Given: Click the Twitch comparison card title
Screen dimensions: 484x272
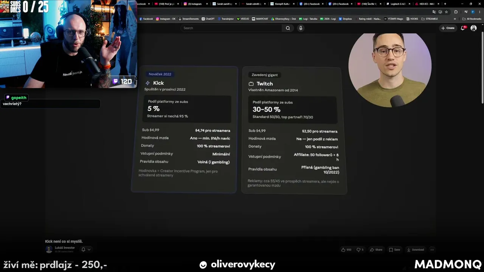Looking at the screenshot, I should pos(265,83).
